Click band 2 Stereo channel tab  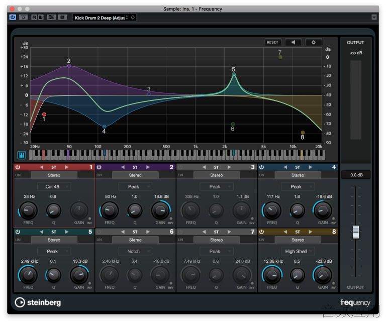click(x=135, y=175)
